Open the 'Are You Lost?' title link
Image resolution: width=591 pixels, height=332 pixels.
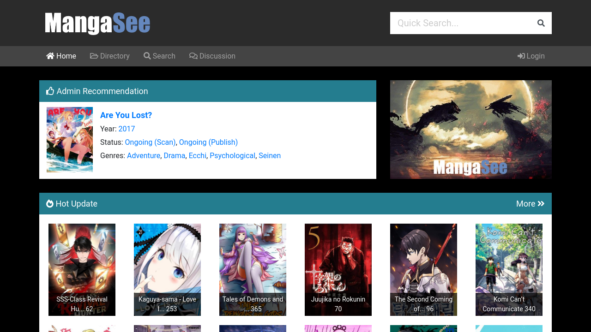[x=126, y=115]
